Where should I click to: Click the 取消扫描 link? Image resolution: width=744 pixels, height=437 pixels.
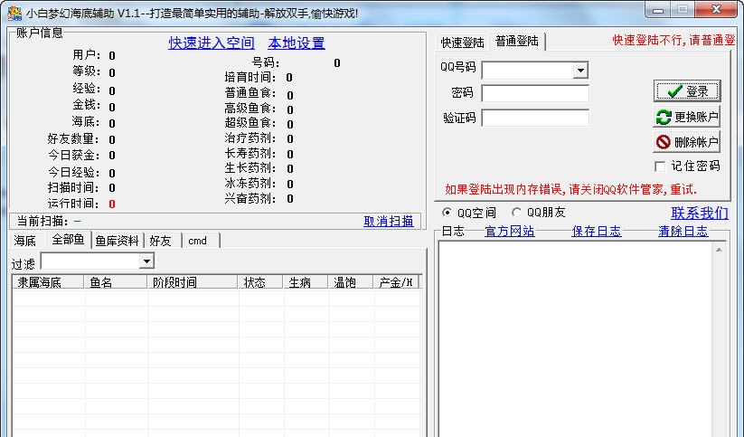coord(389,222)
